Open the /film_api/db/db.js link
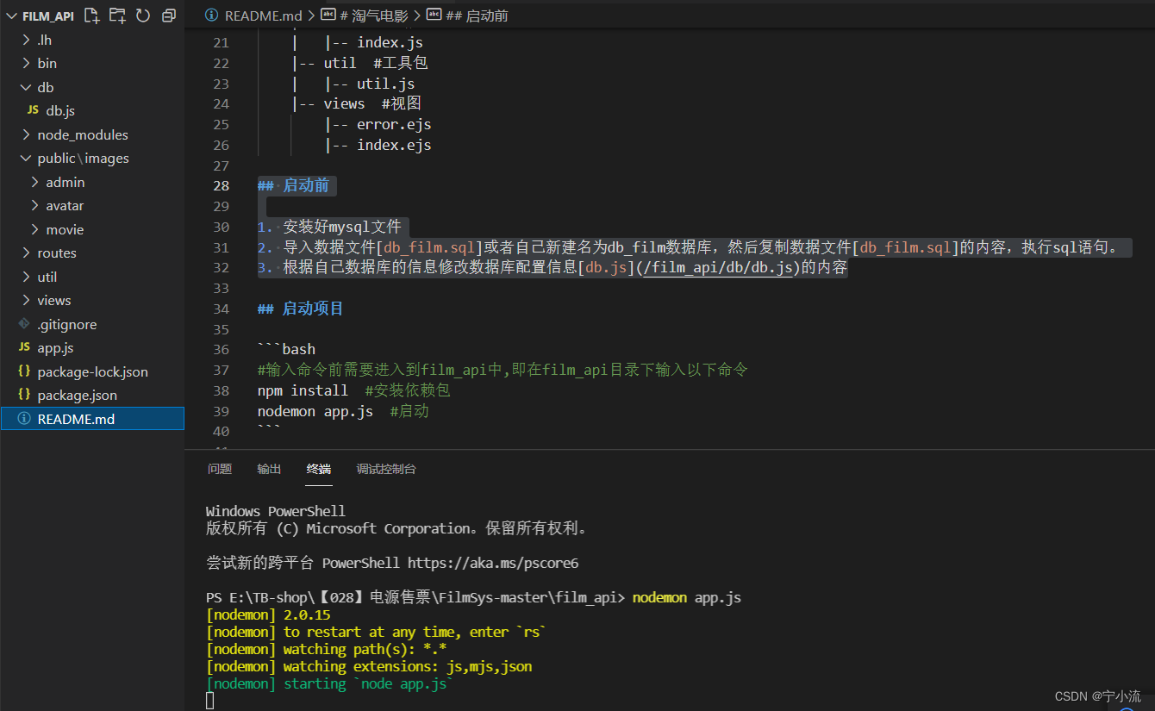The height and width of the screenshot is (711, 1155). coord(718,268)
